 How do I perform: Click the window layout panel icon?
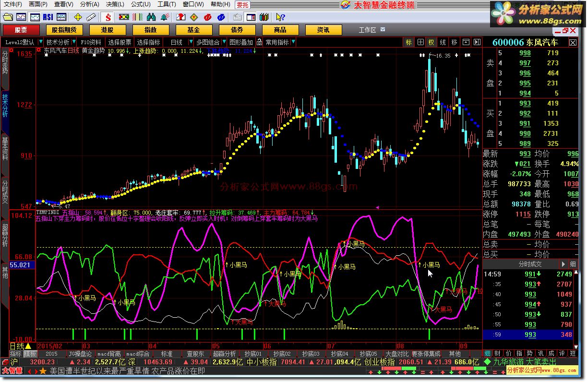[251, 17]
